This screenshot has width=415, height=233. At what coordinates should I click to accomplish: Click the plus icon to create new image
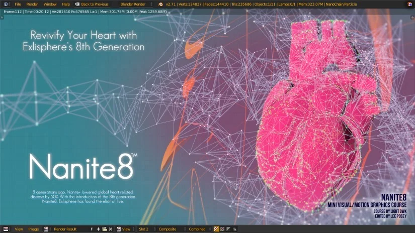pos(99,229)
